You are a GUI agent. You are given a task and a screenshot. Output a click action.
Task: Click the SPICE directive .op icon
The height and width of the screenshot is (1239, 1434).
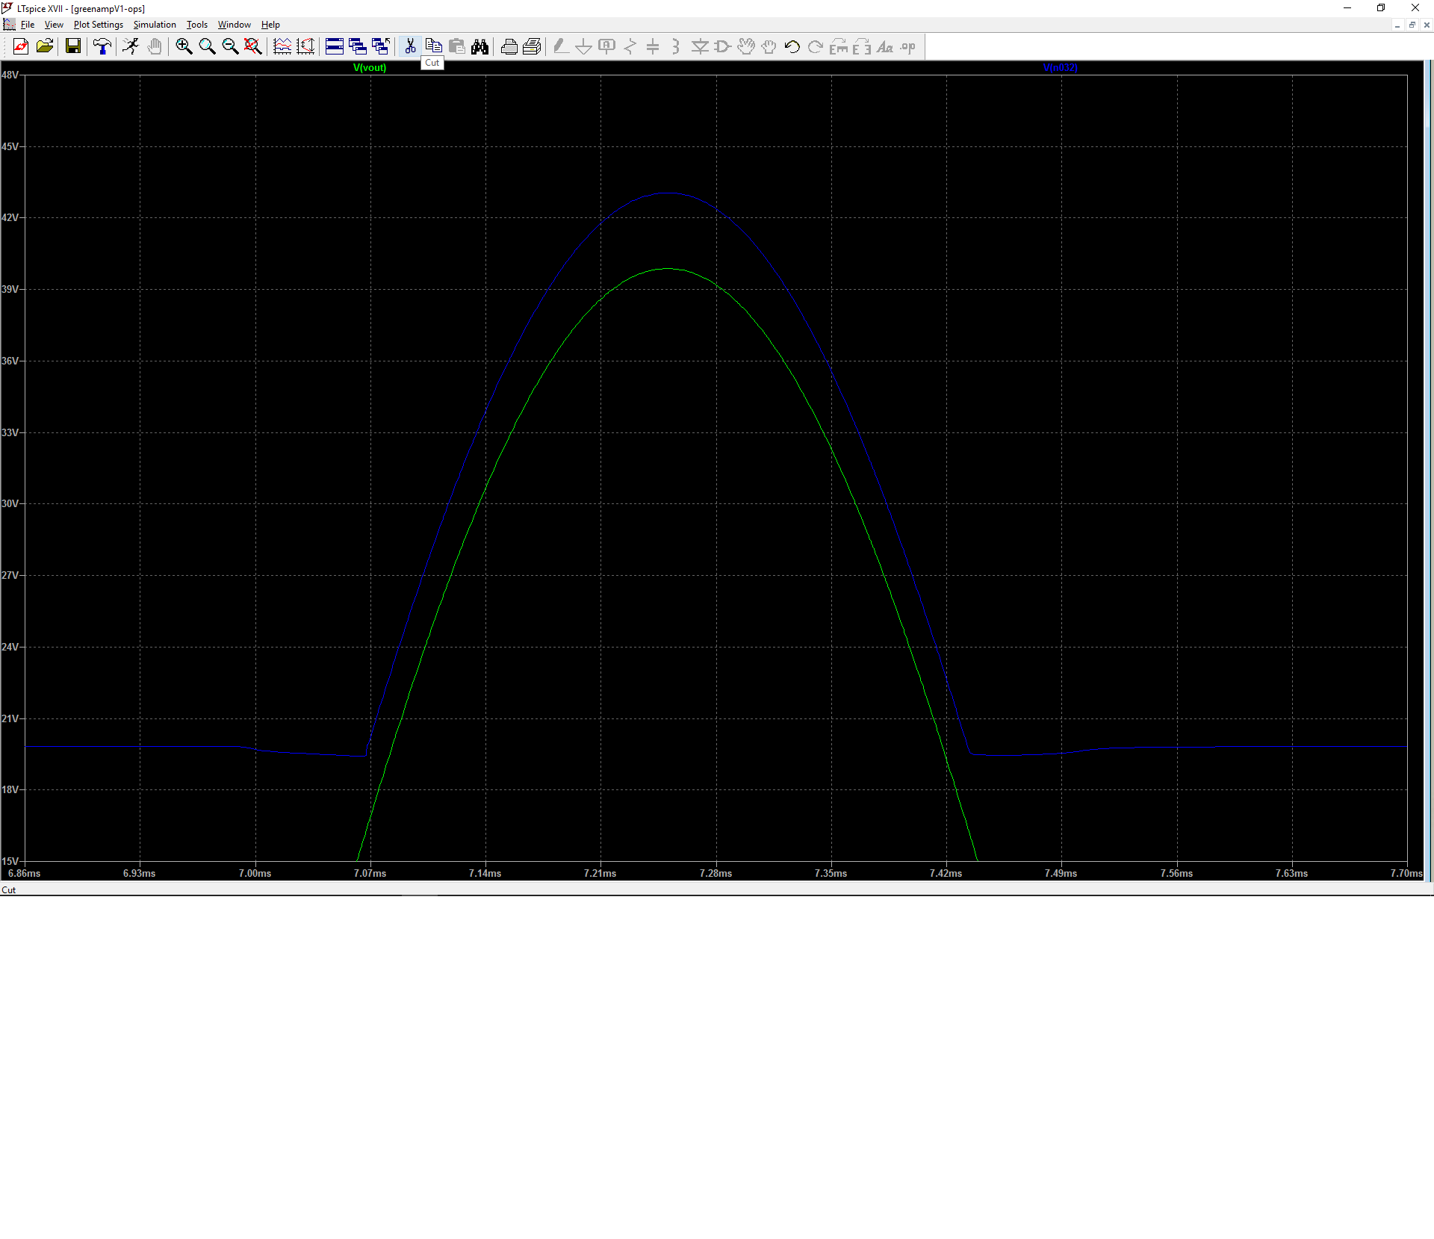908,46
